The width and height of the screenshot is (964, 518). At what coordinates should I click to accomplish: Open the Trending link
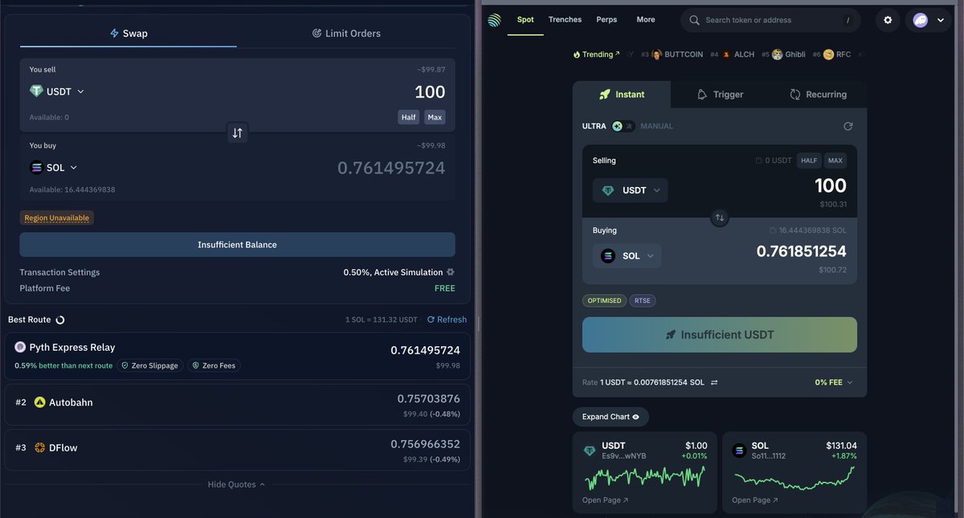pyautogui.click(x=597, y=55)
